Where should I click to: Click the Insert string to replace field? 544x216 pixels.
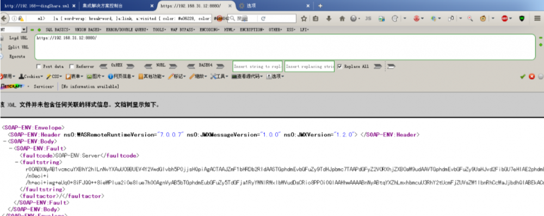tap(257, 66)
